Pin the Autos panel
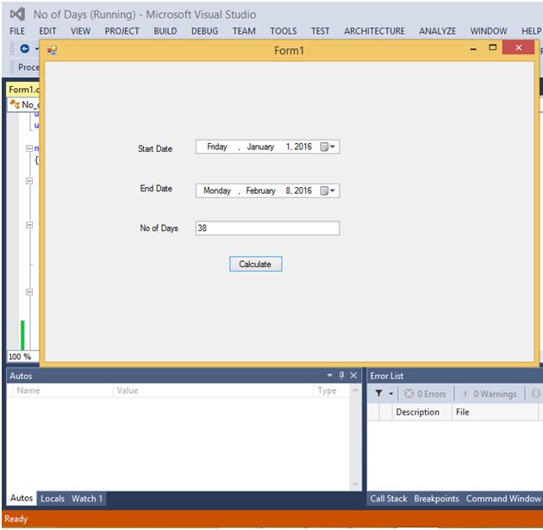The width and height of the screenshot is (543, 530). coord(342,375)
